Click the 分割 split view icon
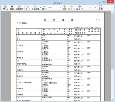 click(x=101, y=7)
